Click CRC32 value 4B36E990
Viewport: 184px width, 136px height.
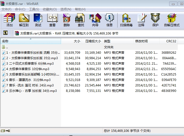tap(169, 91)
